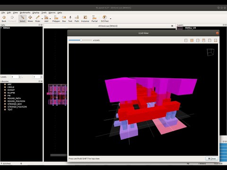Open the Macros menu

coord(52,13)
